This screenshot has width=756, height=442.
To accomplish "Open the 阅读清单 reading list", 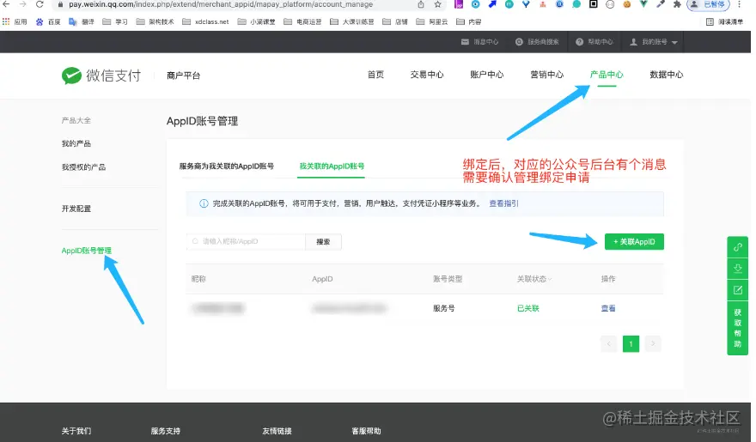I will [725, 21].
